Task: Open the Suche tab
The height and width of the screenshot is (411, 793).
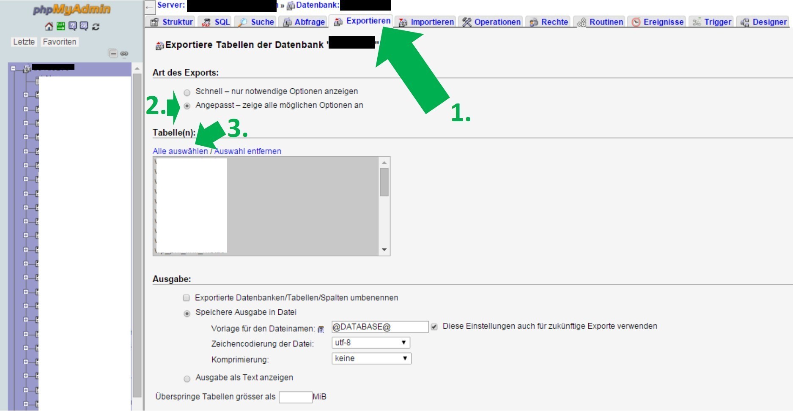Action: pos(256,22)
